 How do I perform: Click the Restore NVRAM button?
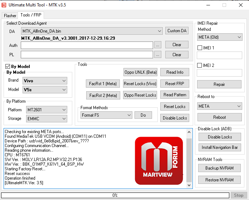[x=219, y=180]
